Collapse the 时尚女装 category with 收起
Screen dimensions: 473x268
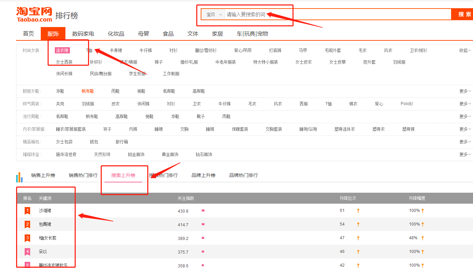pyautogui.click(x=465, y=50)
